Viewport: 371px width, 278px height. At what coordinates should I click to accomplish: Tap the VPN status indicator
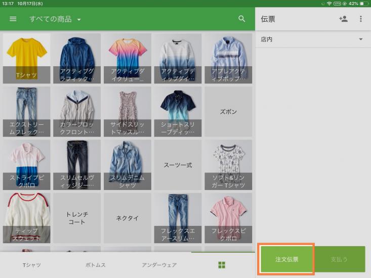[x=337, y=4]
